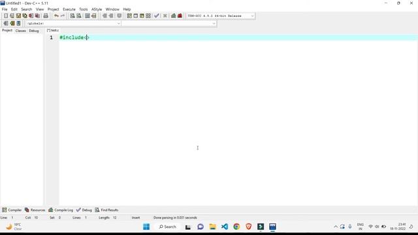Open Find using magnifier toolbar icon
This screenshot has width=418, height=235.
coord(72,16)
